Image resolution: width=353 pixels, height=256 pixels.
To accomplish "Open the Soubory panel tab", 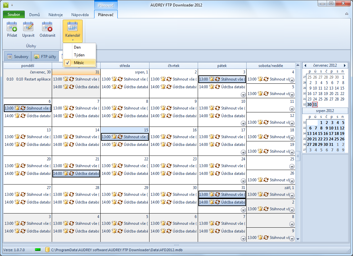I will [x=17, y=57].
